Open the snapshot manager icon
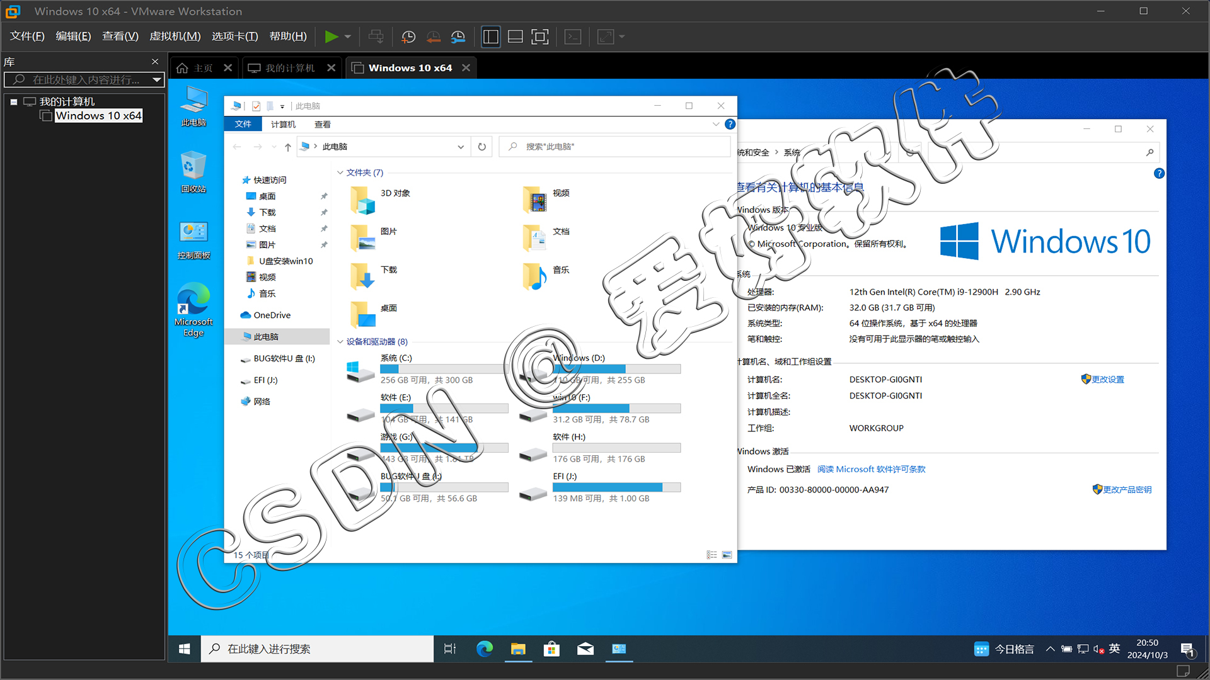This screenshot has height=680, width=1210. point(458,37)
